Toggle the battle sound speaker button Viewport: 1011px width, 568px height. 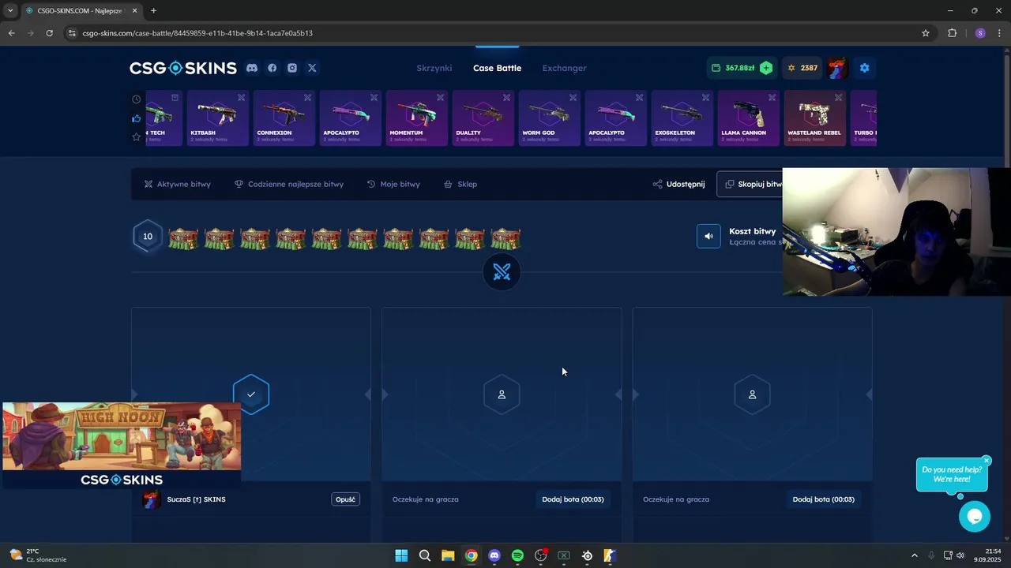point(708,236)
